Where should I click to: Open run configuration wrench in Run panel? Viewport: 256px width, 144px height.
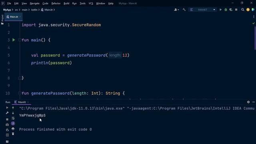coord(7,113)
